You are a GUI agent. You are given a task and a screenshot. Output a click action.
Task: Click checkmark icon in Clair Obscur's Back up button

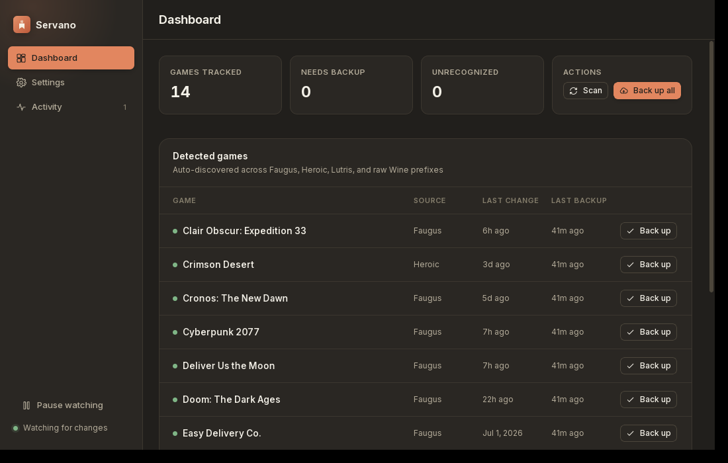tap(630, 231)
